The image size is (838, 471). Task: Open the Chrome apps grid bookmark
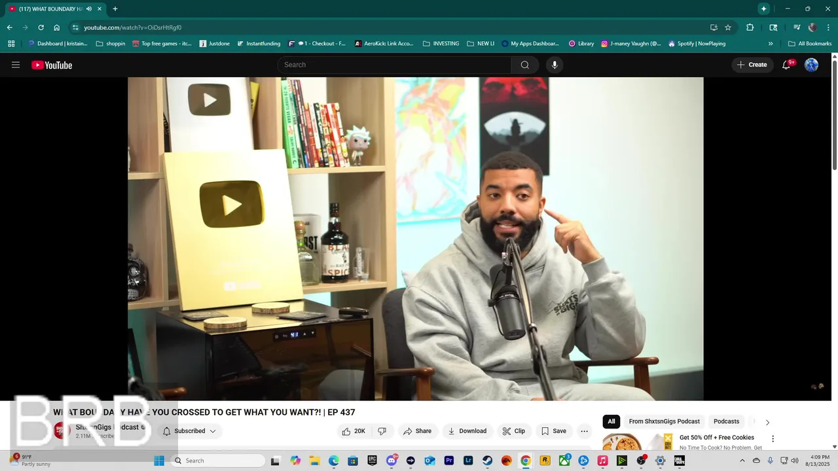click(11, 44)
